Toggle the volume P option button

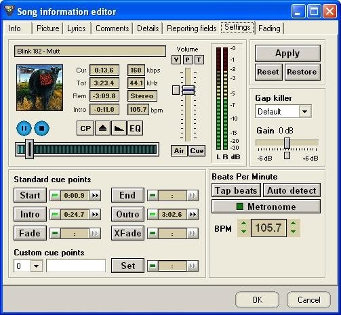[x=187, y=60]
